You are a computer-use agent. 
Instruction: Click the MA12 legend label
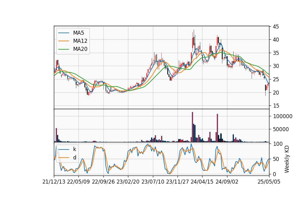pyautogui.click(x=80, y=41)
